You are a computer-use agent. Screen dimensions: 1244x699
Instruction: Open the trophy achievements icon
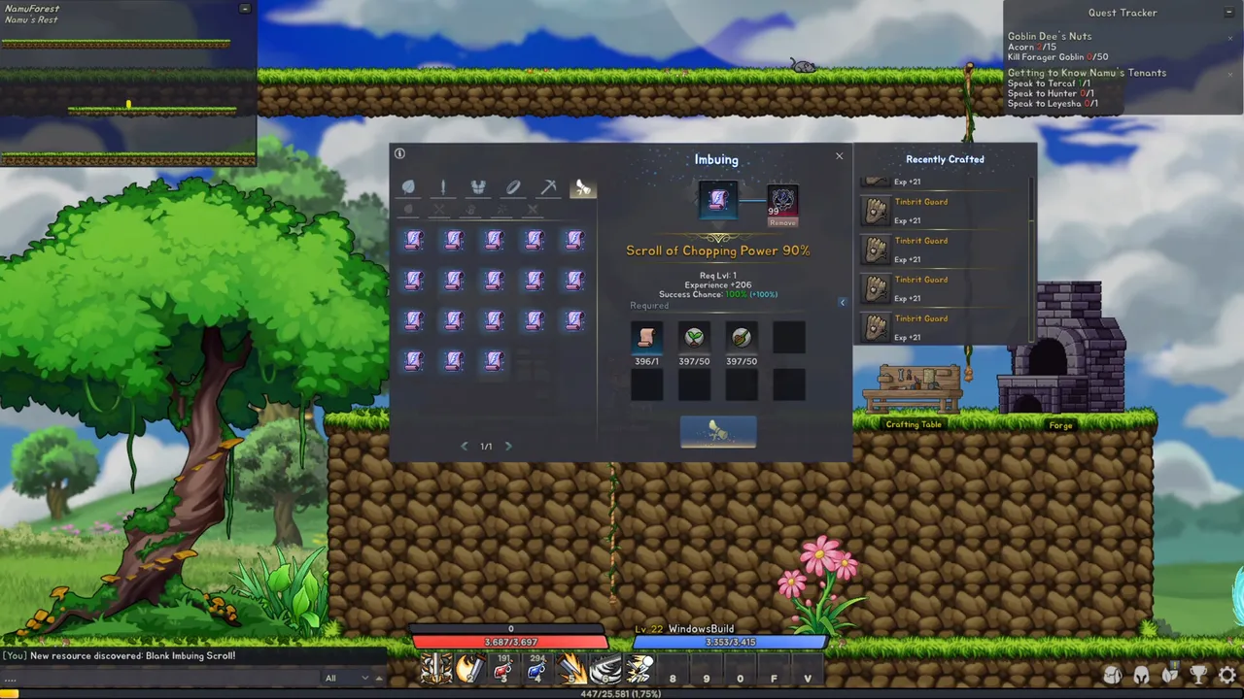point(1199,674)
